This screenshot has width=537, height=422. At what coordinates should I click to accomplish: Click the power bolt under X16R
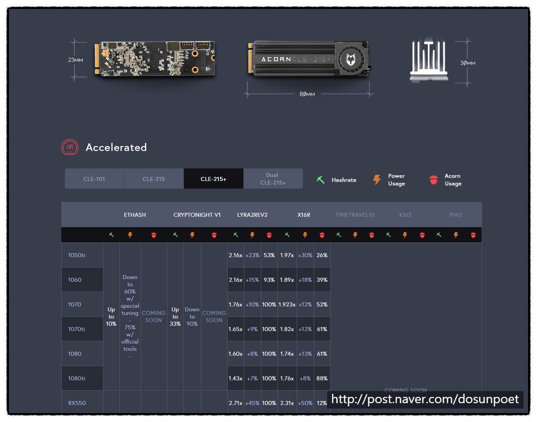305,235
